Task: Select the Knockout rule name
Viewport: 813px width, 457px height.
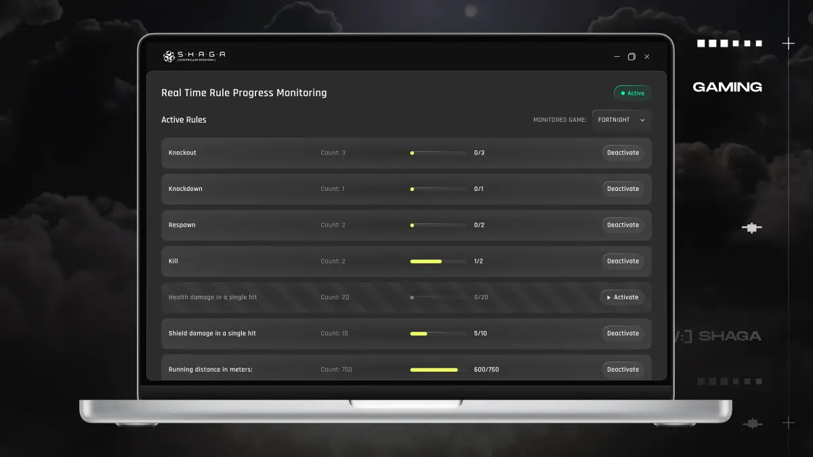Action: pos(182,152)
